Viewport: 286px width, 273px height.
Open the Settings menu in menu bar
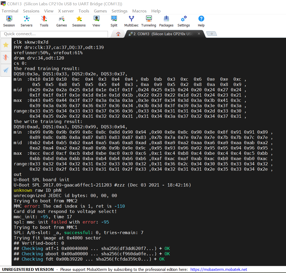[x=120, y=11]
